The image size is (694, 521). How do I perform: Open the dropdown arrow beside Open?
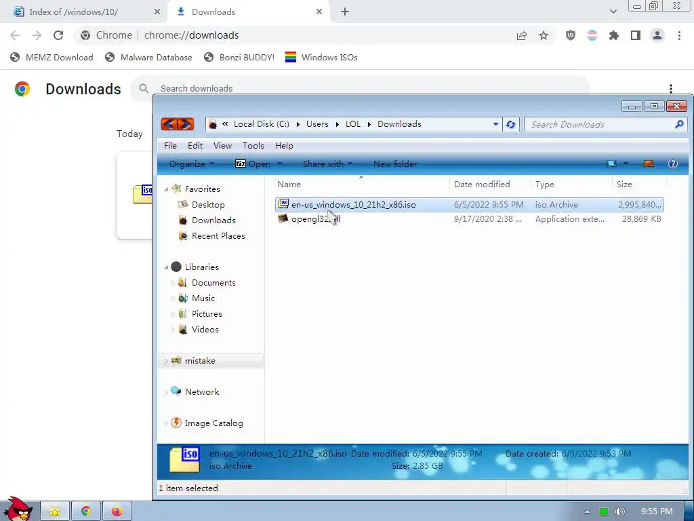279,164
